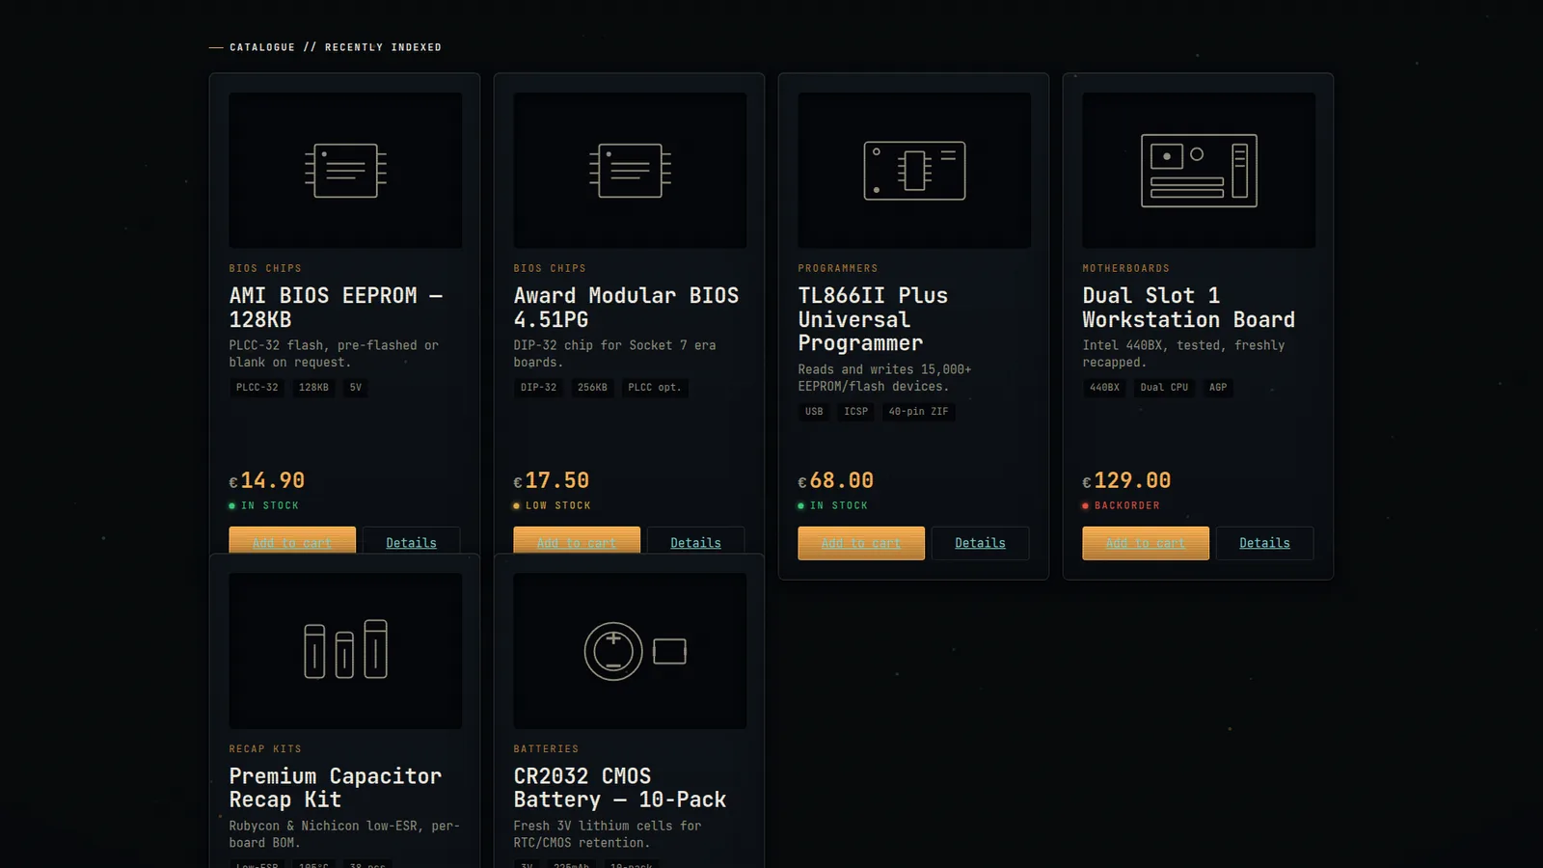Viewport: 1543px width, 868px height.
Task: Click the "PLCC-32 flash, pre-flashed or blank" description
Action: click(334, 354)
